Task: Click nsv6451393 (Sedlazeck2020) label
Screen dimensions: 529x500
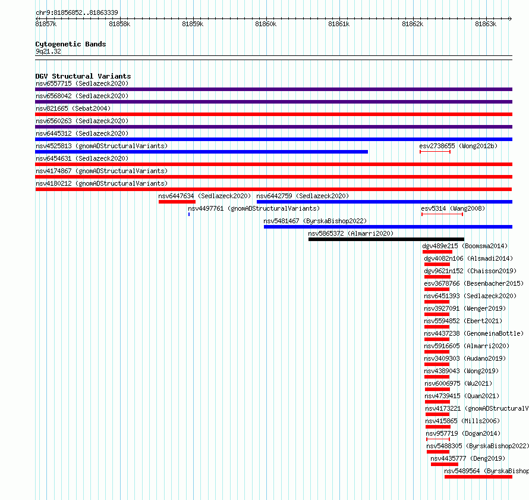Action: point(470,296)
